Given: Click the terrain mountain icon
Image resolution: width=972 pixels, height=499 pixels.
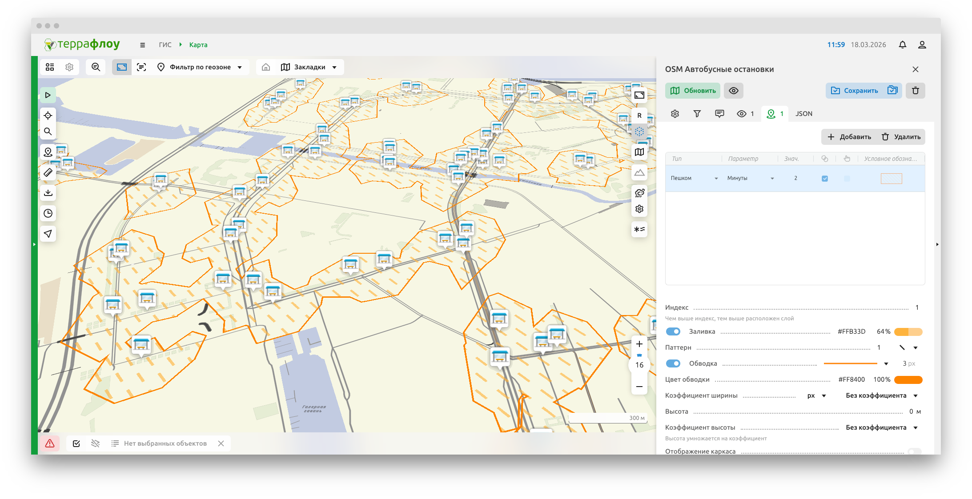Looking at the screenshot, I should [x=639, y=172].
